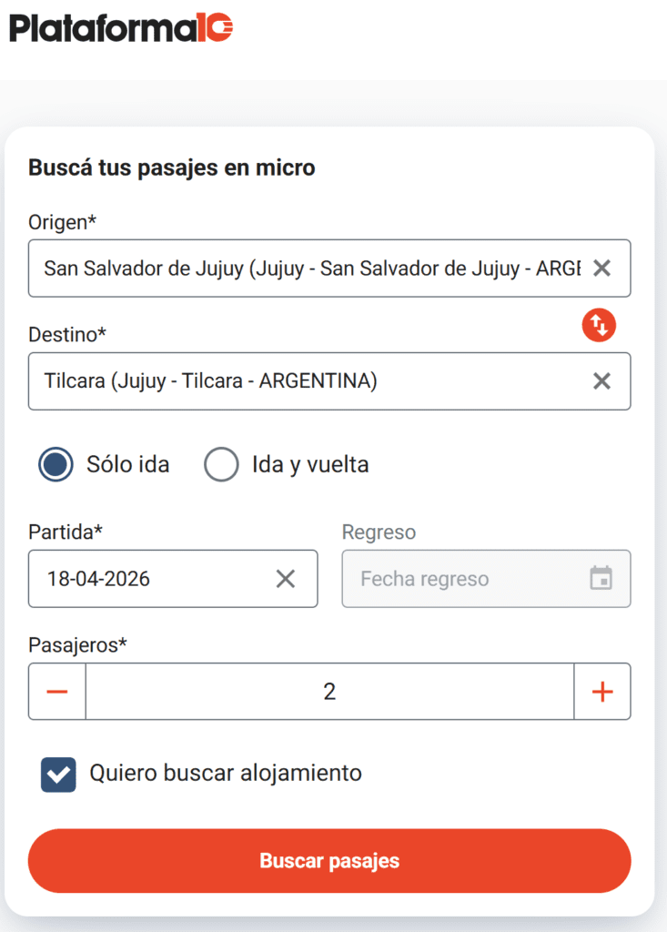The width and height of the screenshot is (667, 932).
Task: Open the calendar icon in Fecha regreso
Action: [601, 578]
